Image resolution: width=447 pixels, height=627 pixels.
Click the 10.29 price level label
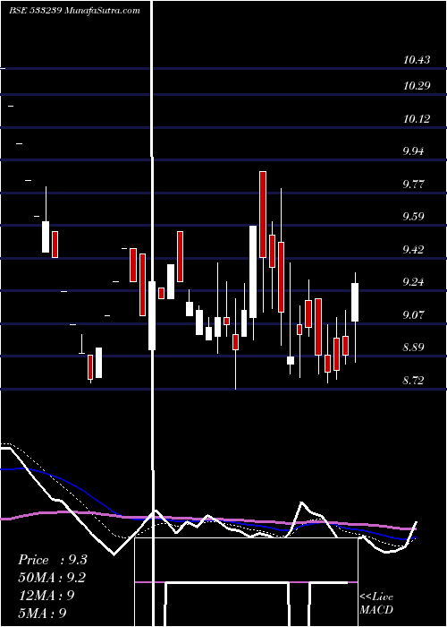[x=417, y=86]
